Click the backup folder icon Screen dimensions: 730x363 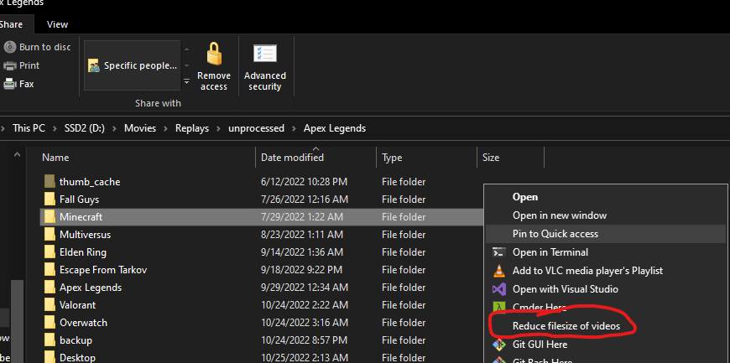[50, 340]
